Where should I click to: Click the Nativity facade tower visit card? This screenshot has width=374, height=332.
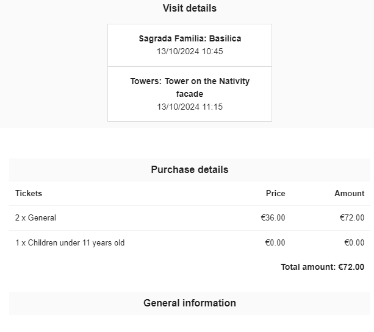click(190, 94)
